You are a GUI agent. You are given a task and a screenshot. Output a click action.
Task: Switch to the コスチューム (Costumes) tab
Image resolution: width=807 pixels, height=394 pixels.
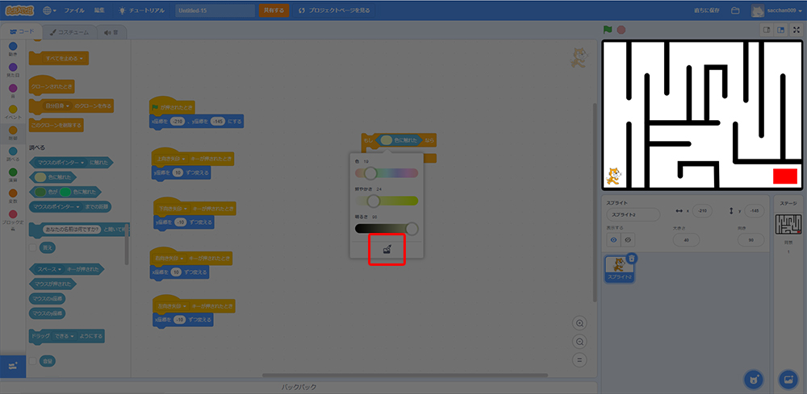[x=68, y=32]
